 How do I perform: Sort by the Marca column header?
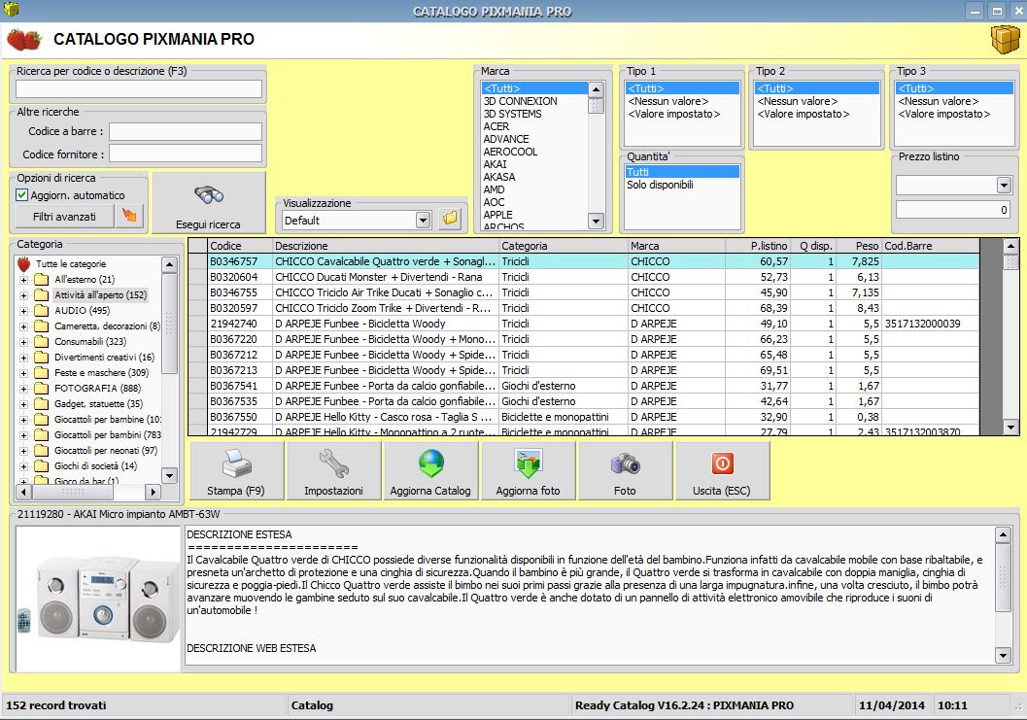tap(676, 246)
